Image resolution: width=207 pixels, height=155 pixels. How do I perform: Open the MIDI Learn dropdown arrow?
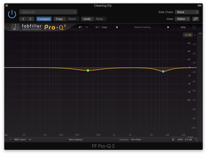pyautogui.click(x=30, y=139)
